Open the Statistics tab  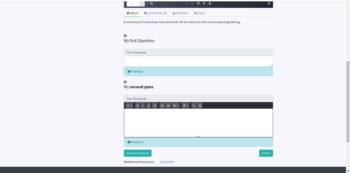pos(180,13)
